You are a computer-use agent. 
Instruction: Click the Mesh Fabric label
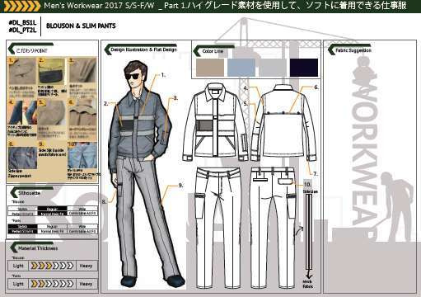coord(307,284)
